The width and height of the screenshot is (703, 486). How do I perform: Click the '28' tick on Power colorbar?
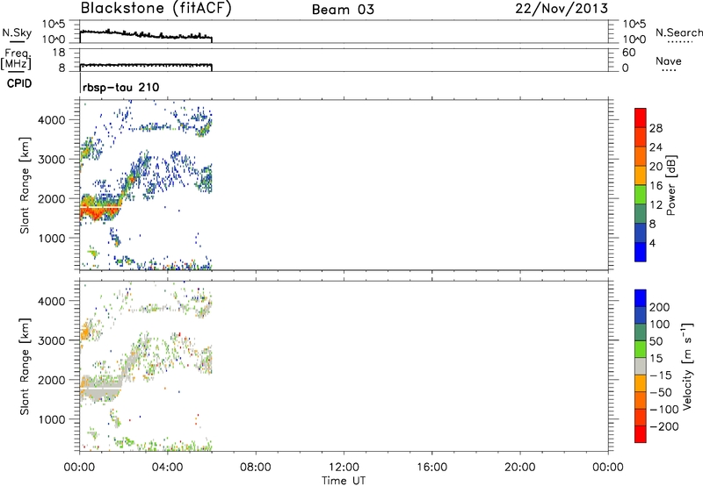click(x=656, y=128)
